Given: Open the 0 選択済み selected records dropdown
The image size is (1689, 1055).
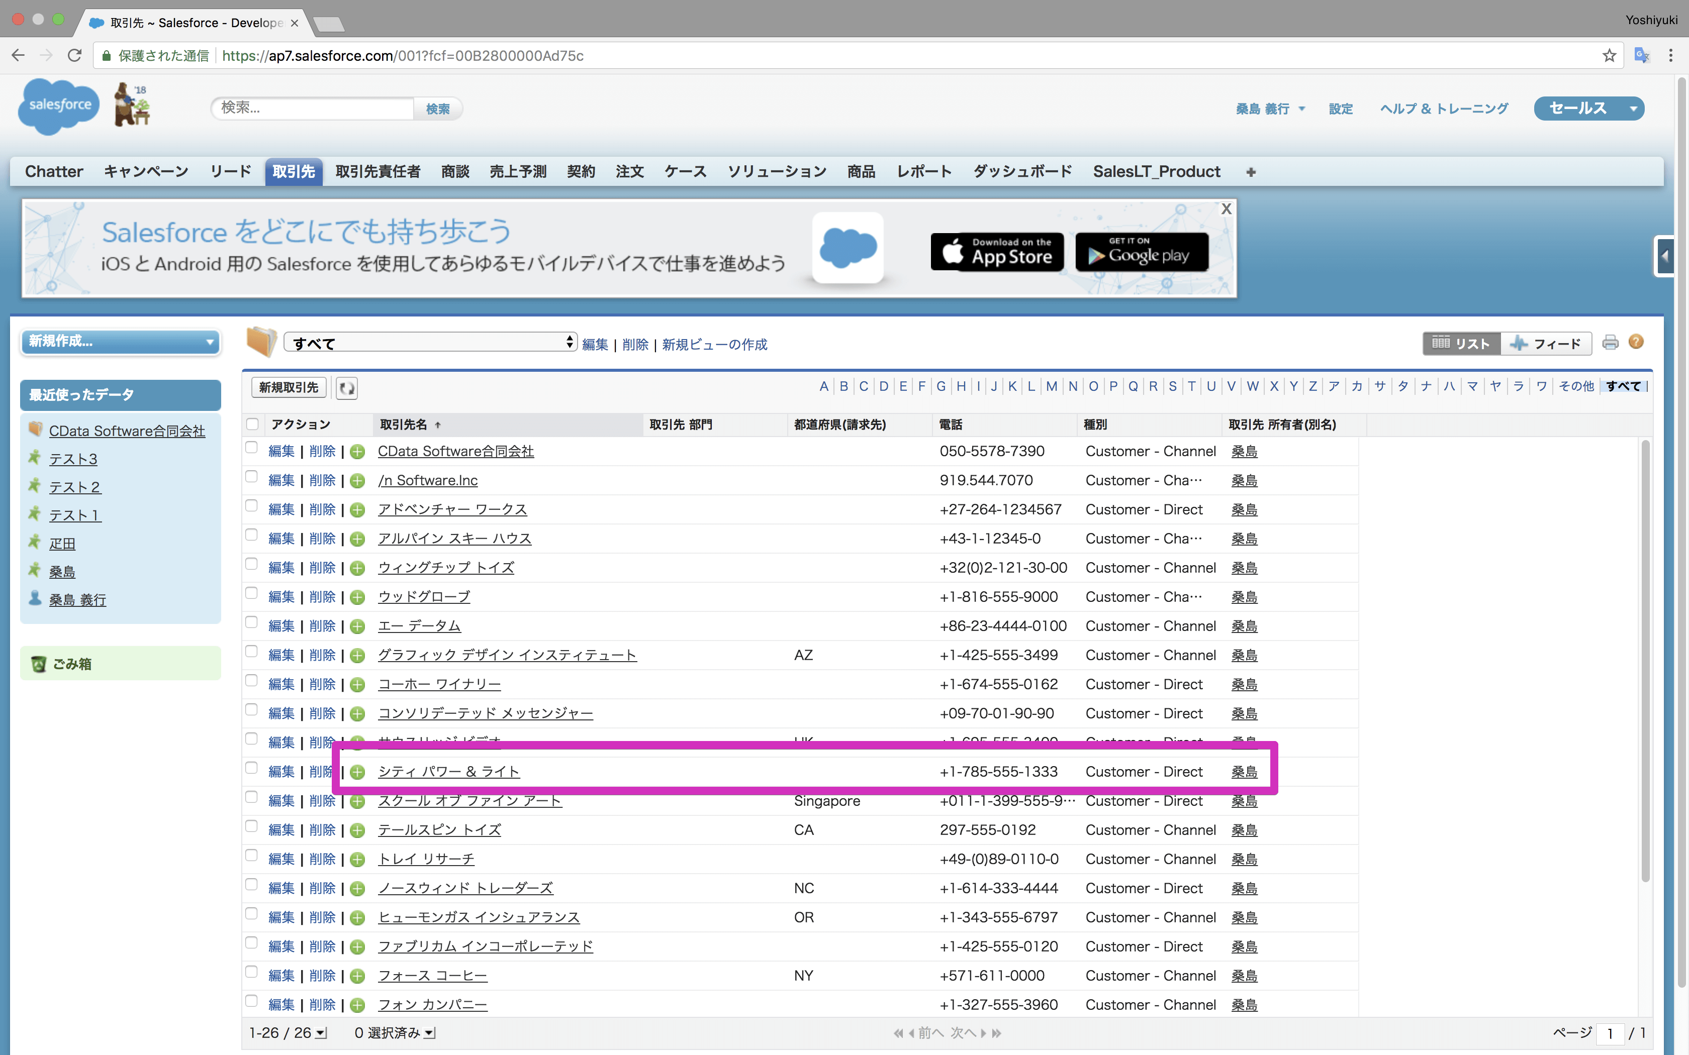Looking at the screenshot, I should point(394,1033).
